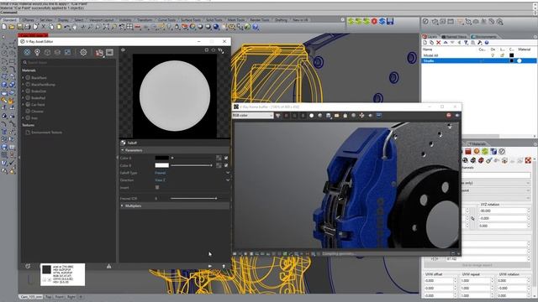This screenshot has width=538, height=302.
Task: Open RGB color channel dropdown
Action: [253, 116]
